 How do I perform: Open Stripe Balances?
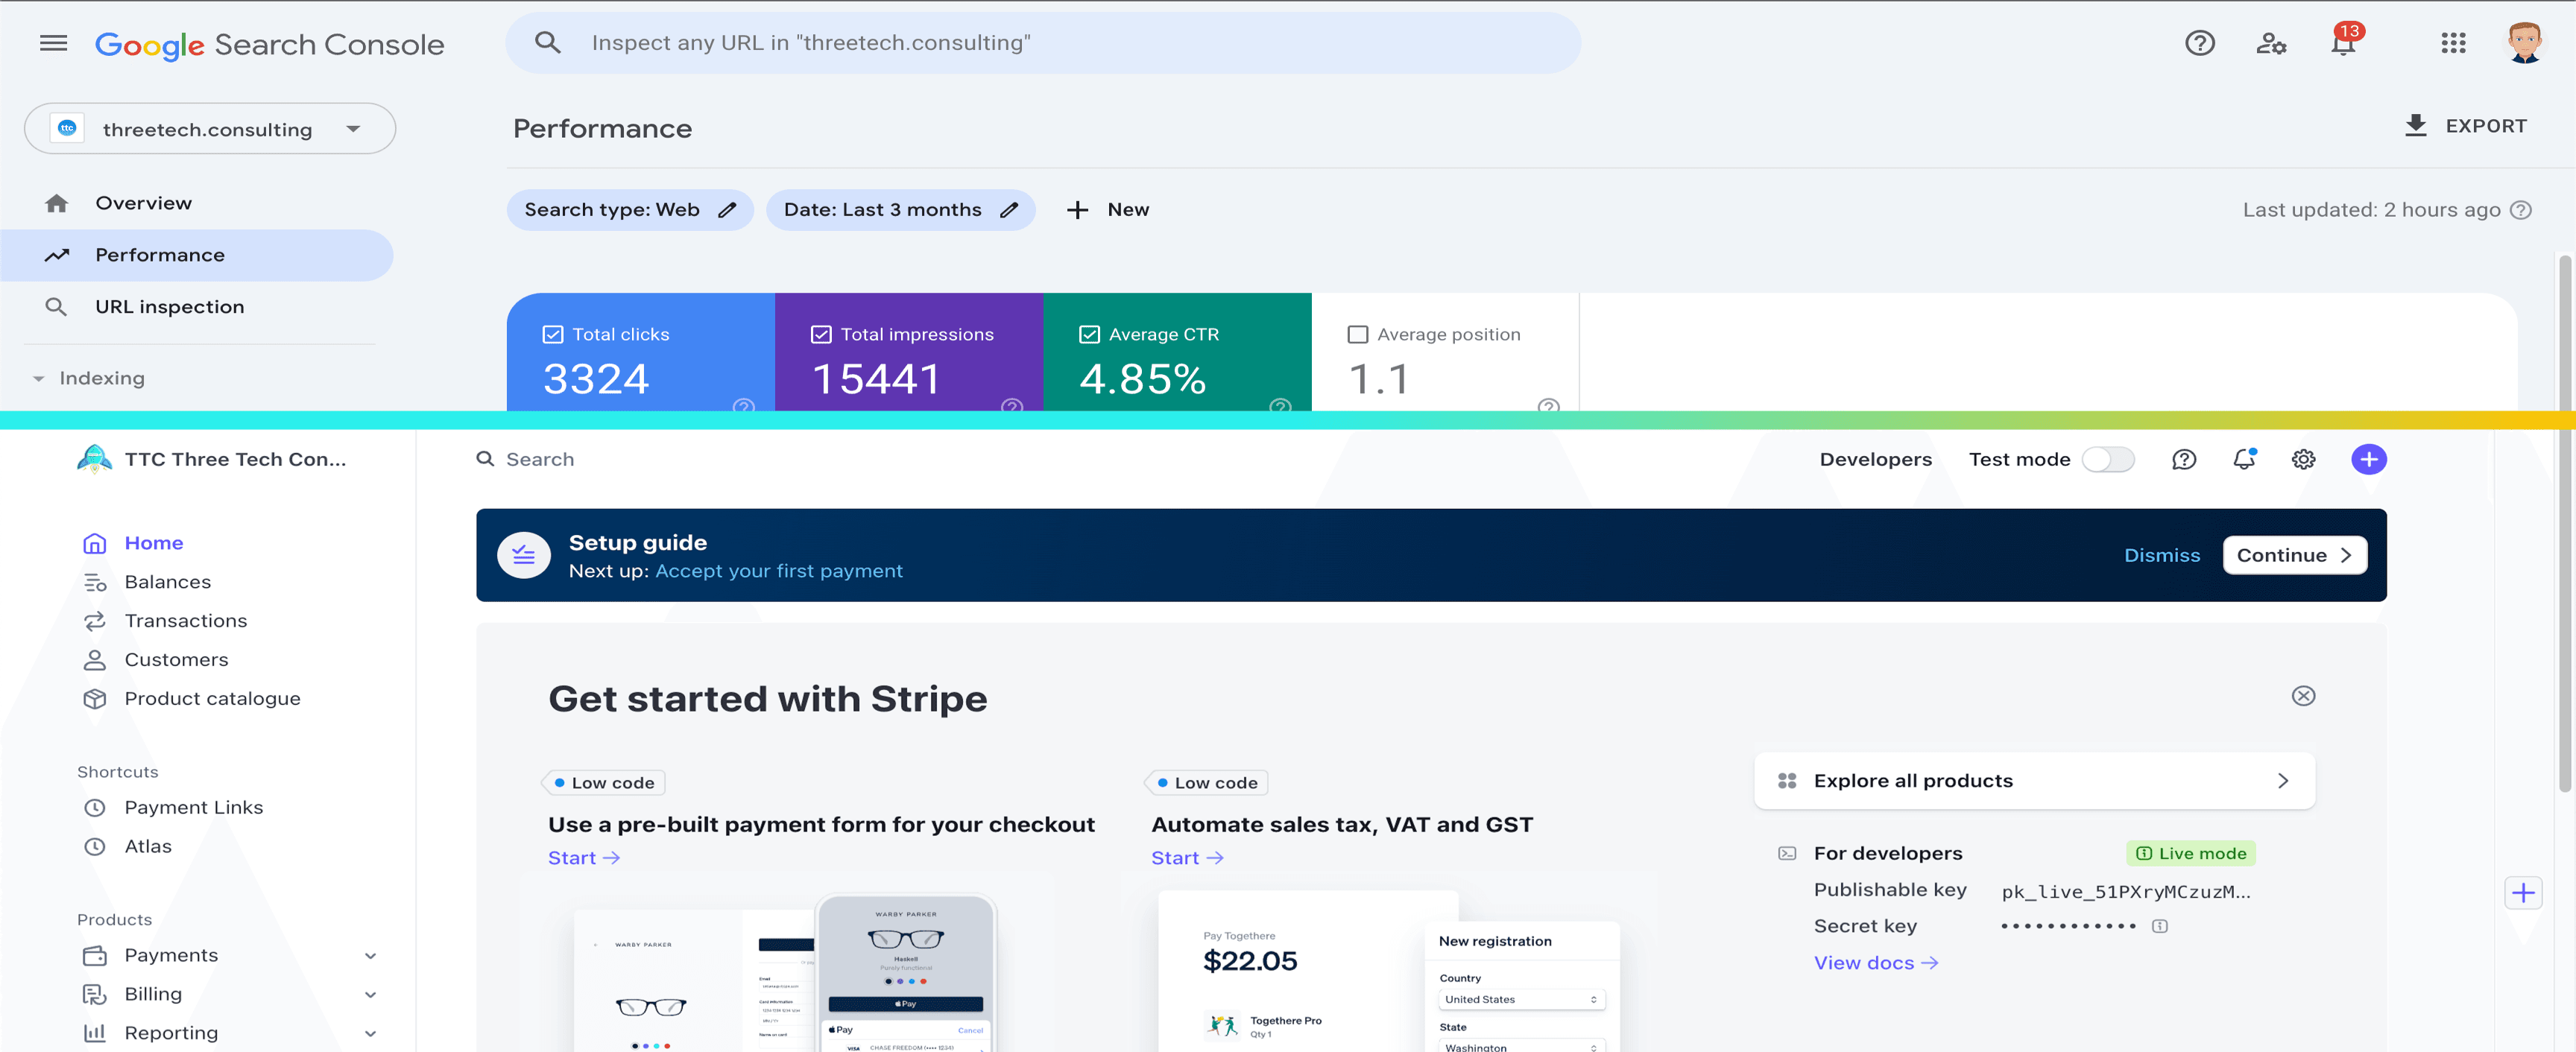pos(167,582)
